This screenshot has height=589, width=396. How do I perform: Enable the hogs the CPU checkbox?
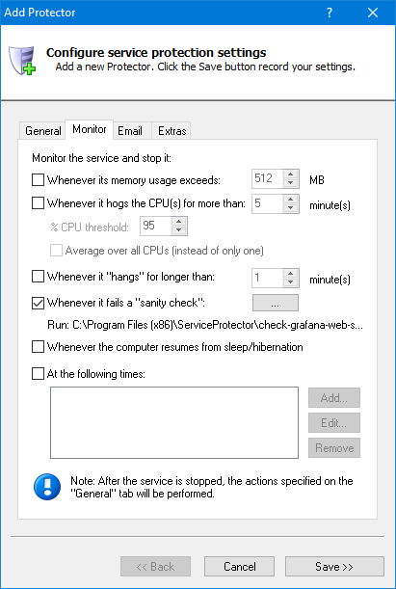pos(38,203)
